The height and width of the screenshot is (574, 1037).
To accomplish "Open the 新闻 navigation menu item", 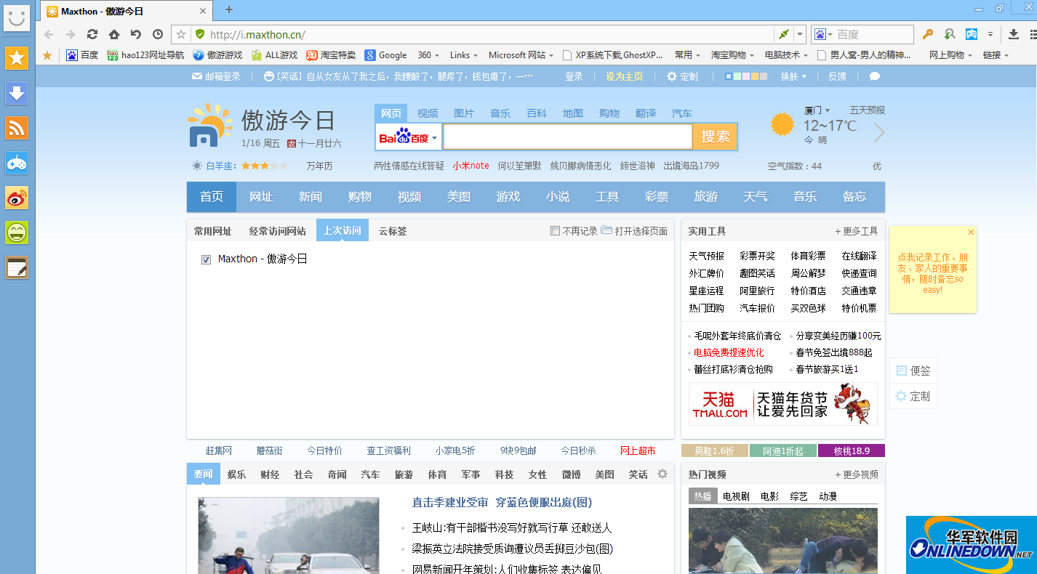I will click(311, 197).
